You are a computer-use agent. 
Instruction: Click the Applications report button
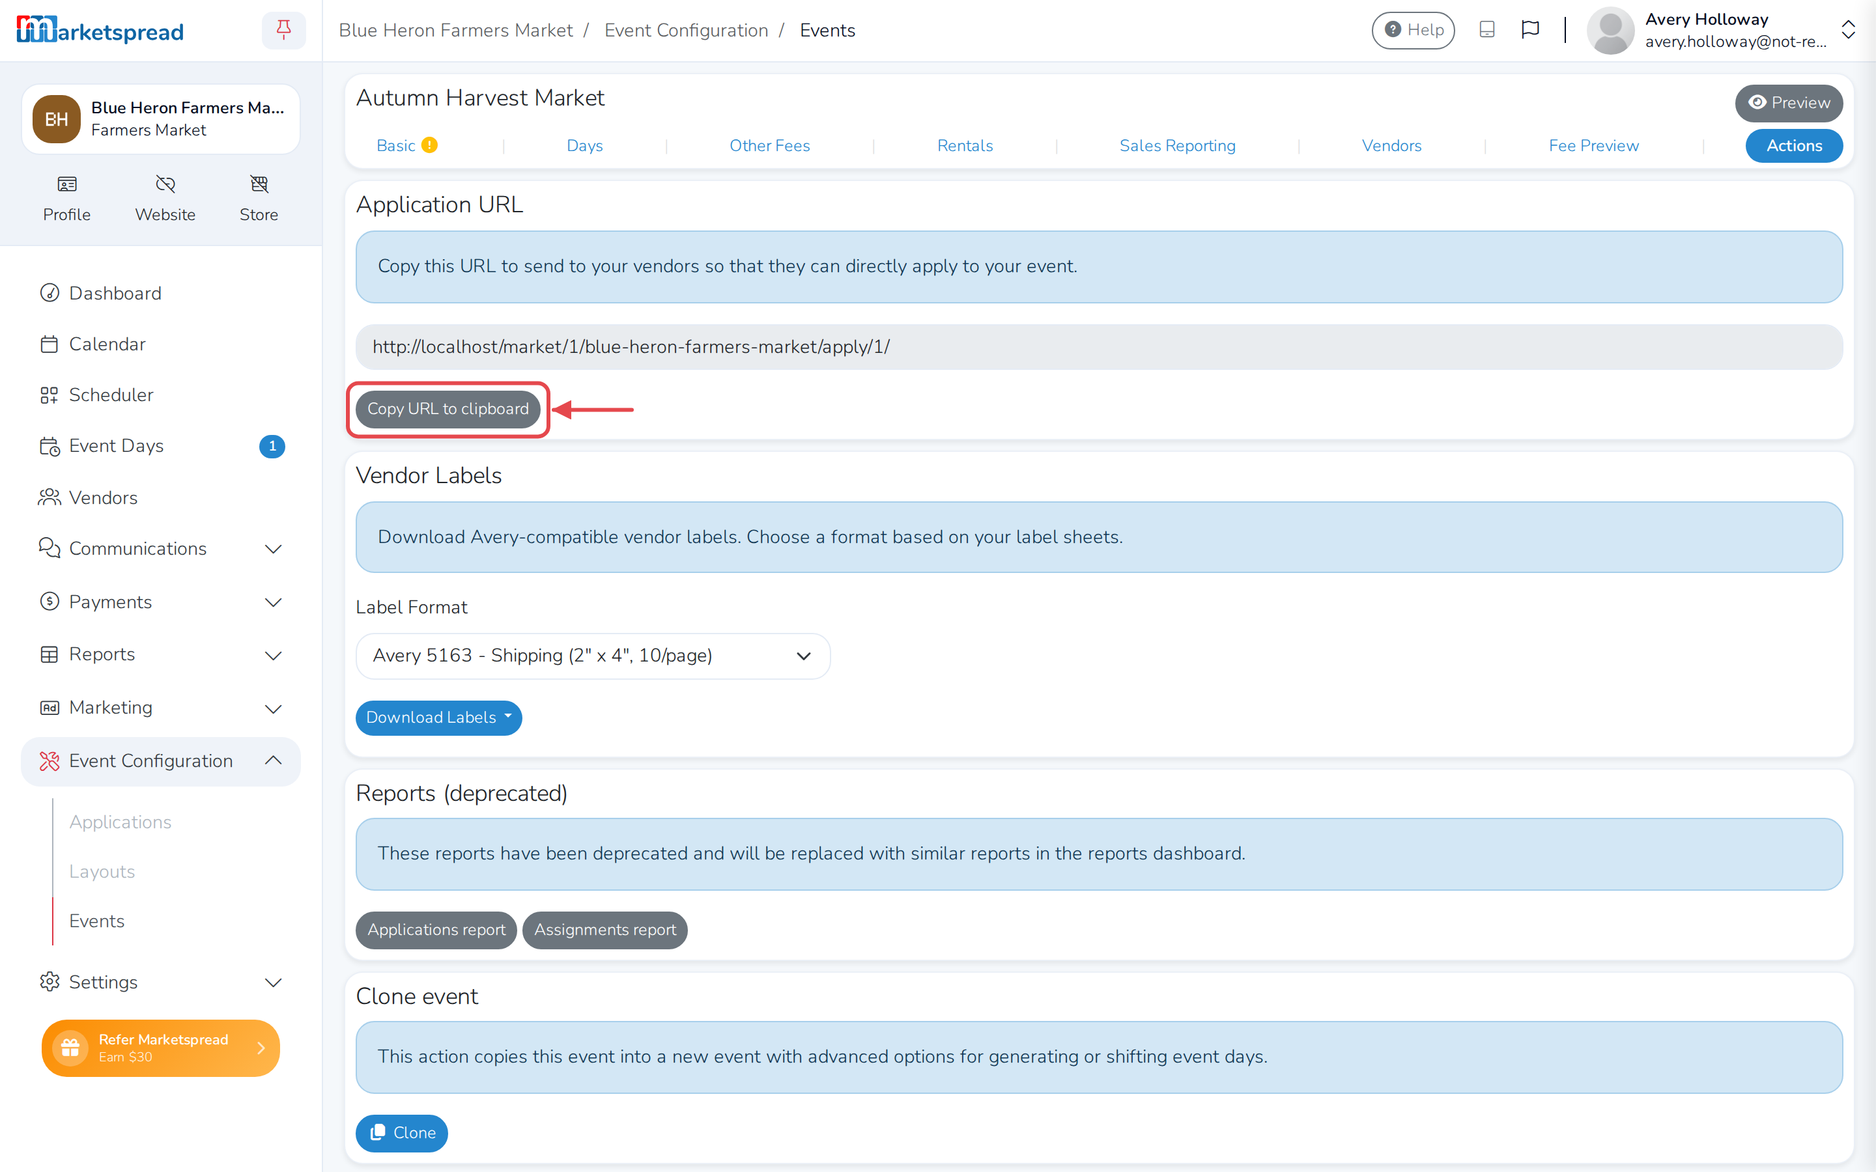point(436,930)
